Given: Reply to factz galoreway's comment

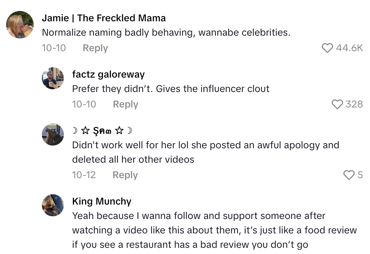Looking at the screenshot, I should [x=126, y=104].
